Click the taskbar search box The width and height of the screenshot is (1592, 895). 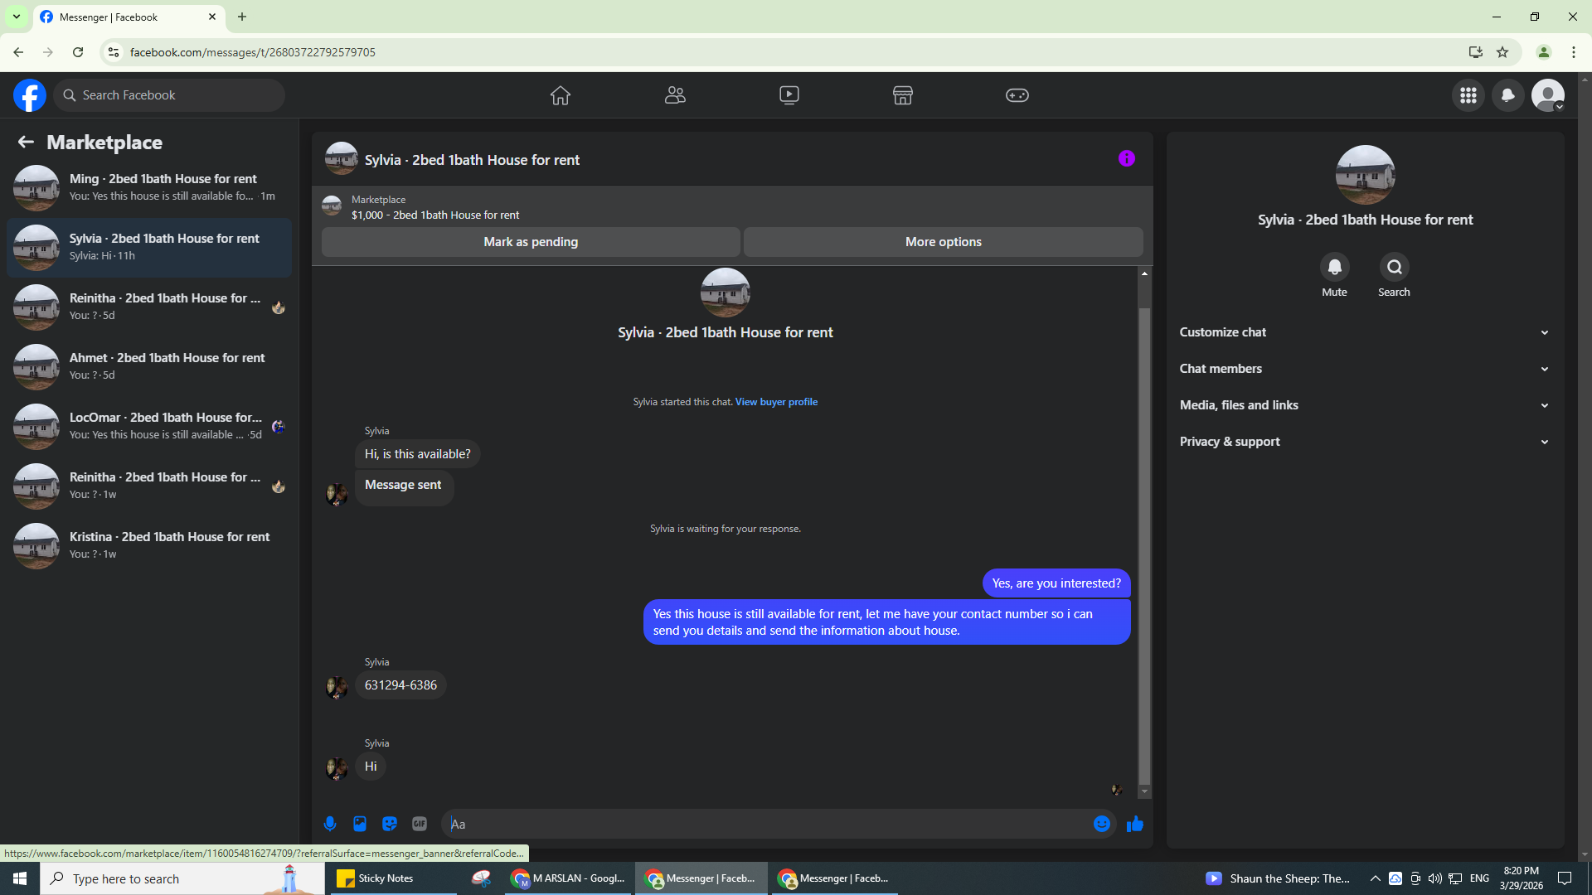(x=182, y=878)
